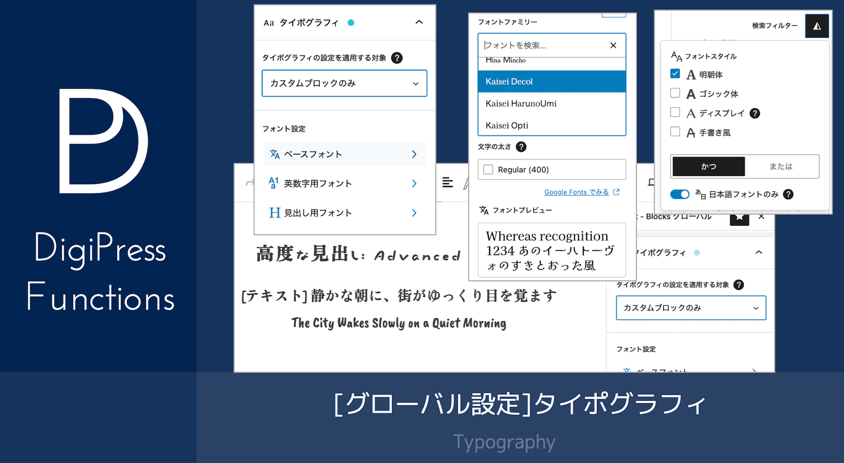
Task: Click the ディスプレイ A icon
Action: pos(691,113)
